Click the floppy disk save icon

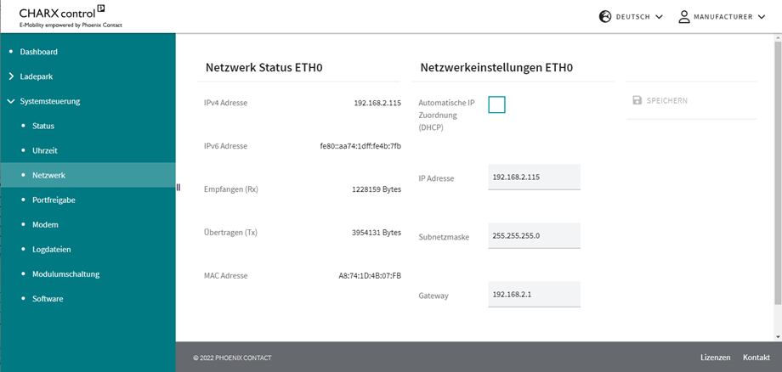coord(637,100)
